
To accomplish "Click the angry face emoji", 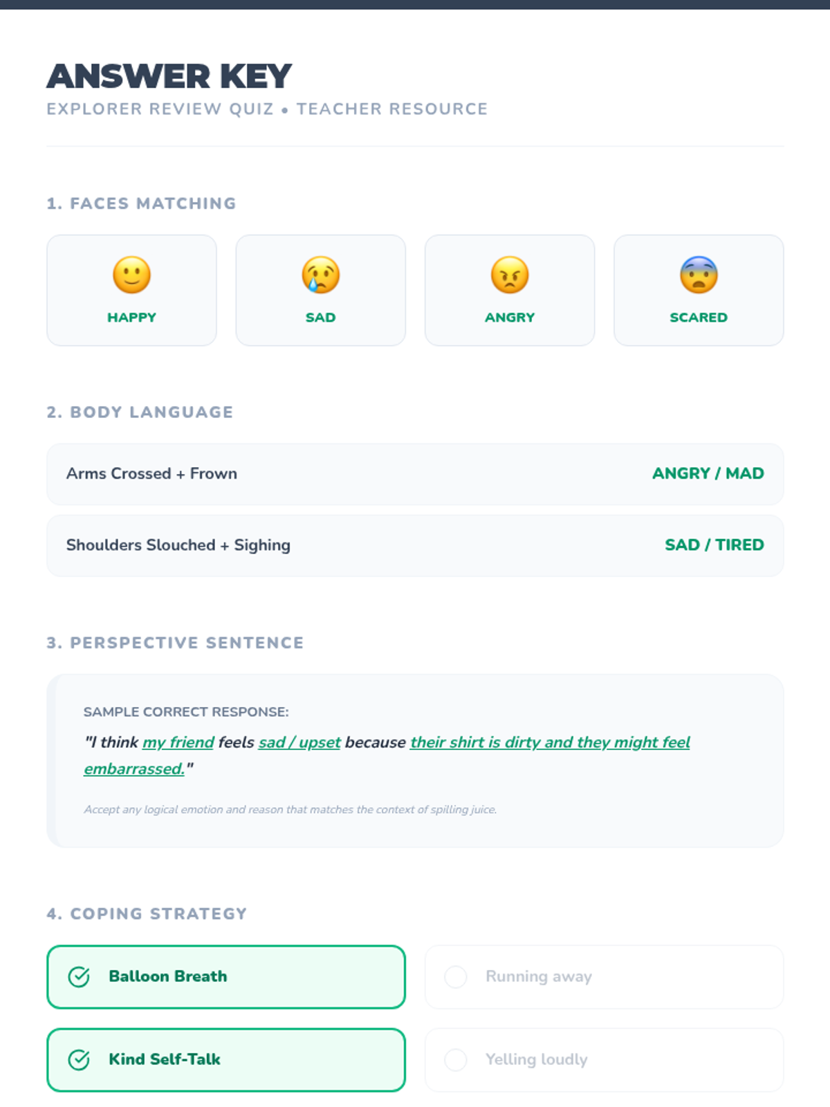I will tap(510, 275).
